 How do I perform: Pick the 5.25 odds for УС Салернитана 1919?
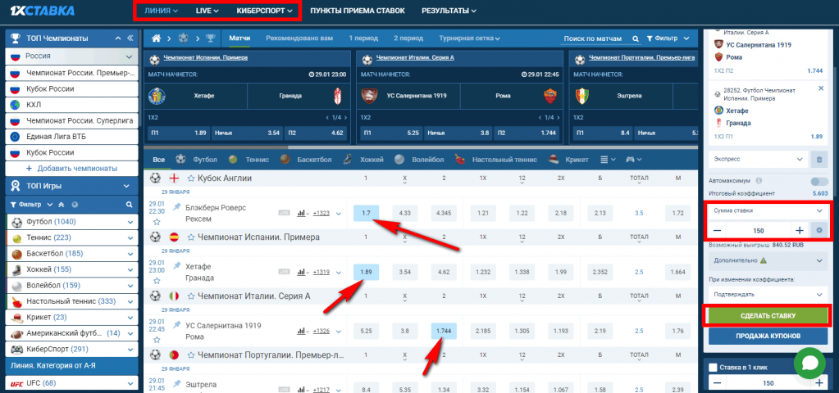coord(367,331)
